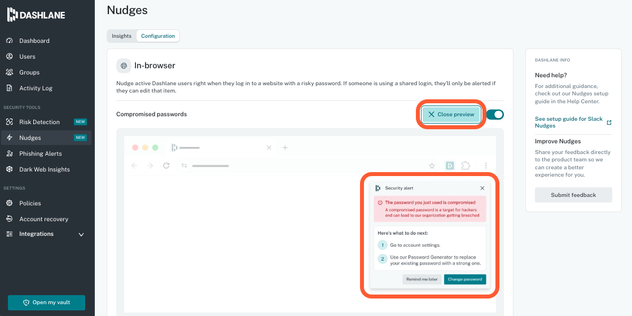Click the Account recovery icon
The width and height of the screenshot is (632, 316).
(9, 219)
